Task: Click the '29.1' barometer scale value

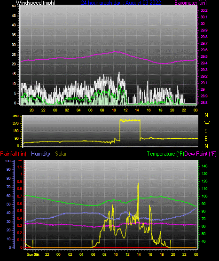Action: click(x=204, y=83)
